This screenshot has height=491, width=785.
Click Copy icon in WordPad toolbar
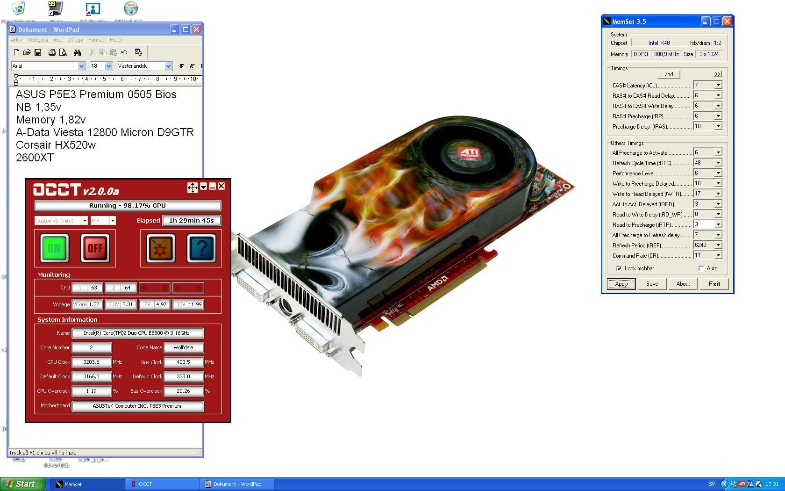103,52
